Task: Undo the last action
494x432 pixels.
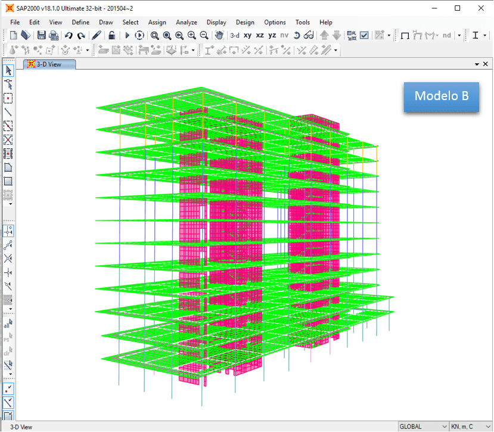Action: pyautogui.click(x=70, y=35)
